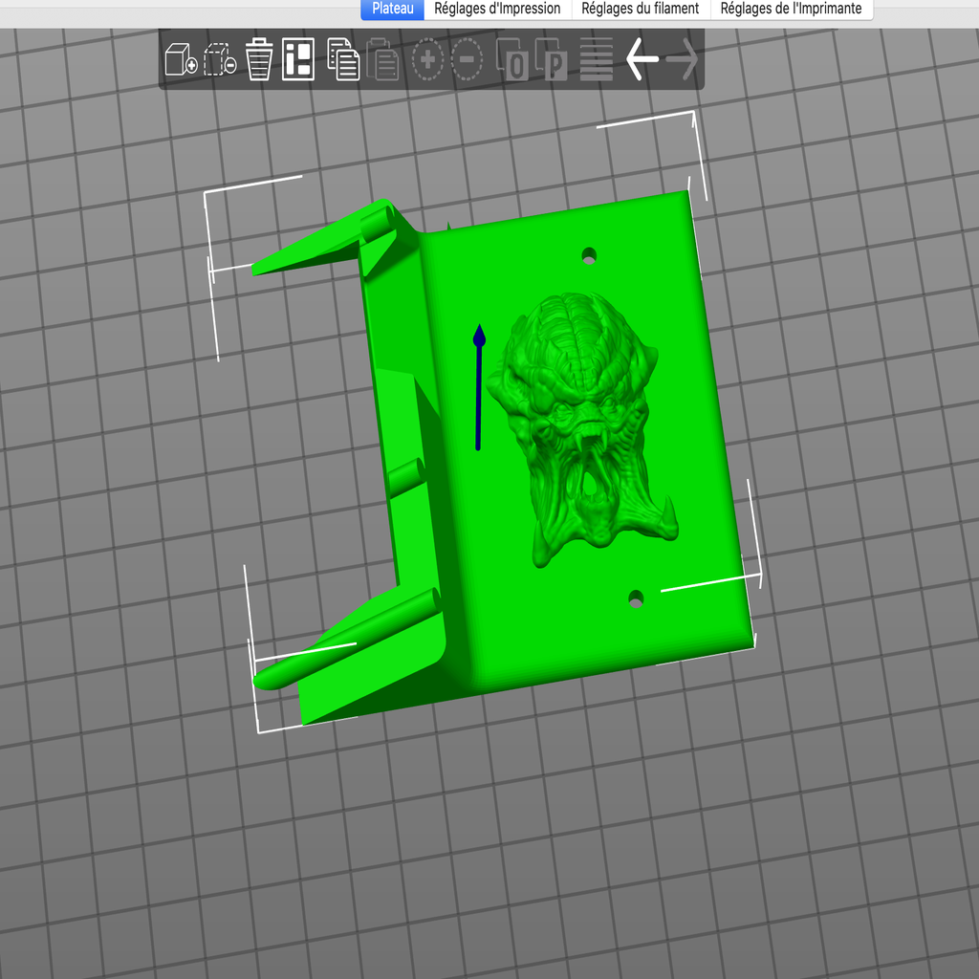Click the Layers editing icon
Screen dimensions: 979x979
click(x=597, y=59)
